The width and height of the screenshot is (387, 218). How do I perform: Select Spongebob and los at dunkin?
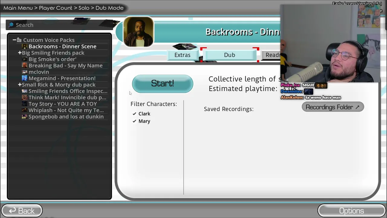click(66, 117)
